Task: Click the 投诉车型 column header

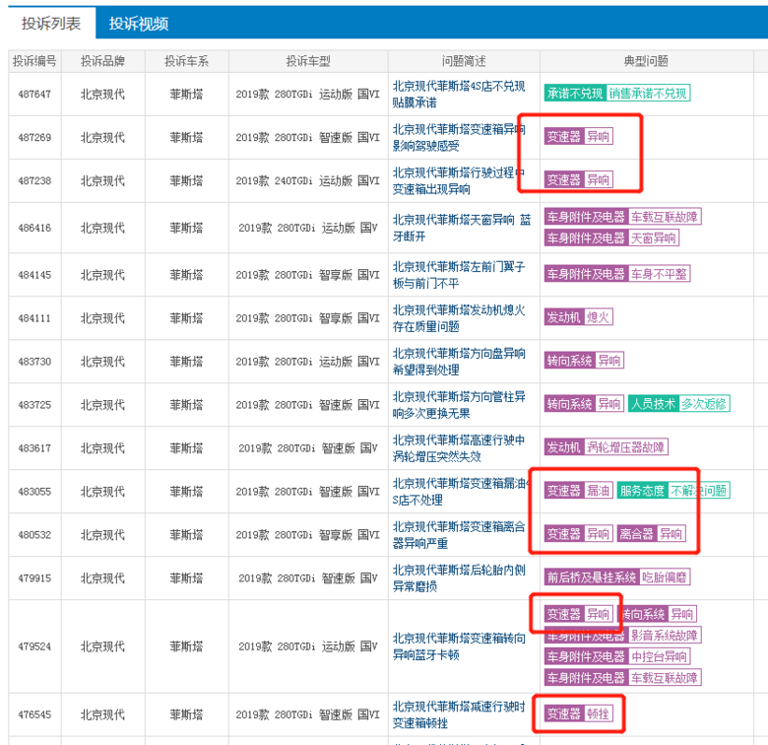Action: pyautogui.click(x=308, y=61)
